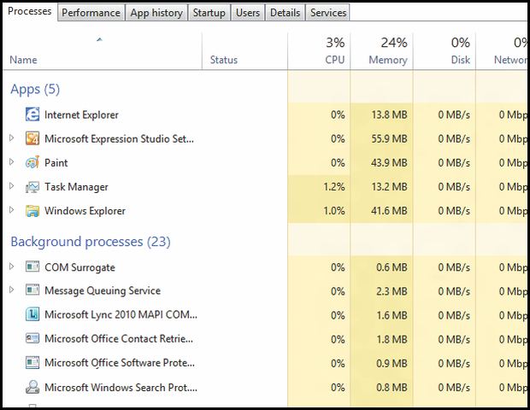
Task: Click the sort arrow above Name
Action: [x=99, y=40]
